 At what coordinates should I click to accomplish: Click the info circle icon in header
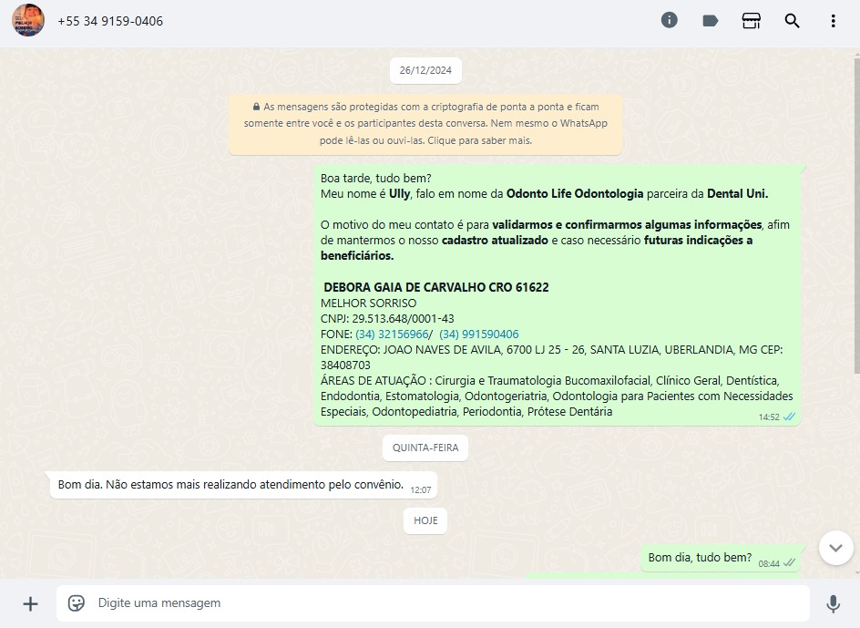coord(669,20)
